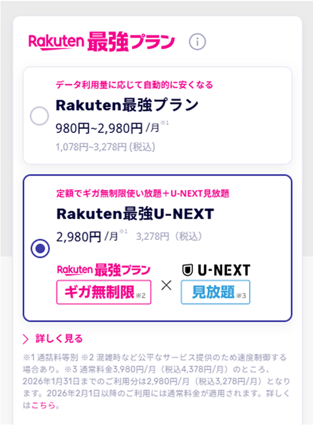The image size is (313, 425).
Task: Click the small Rakuten最強プラン logo in the U-NEXT card
Action: [104, 270]
